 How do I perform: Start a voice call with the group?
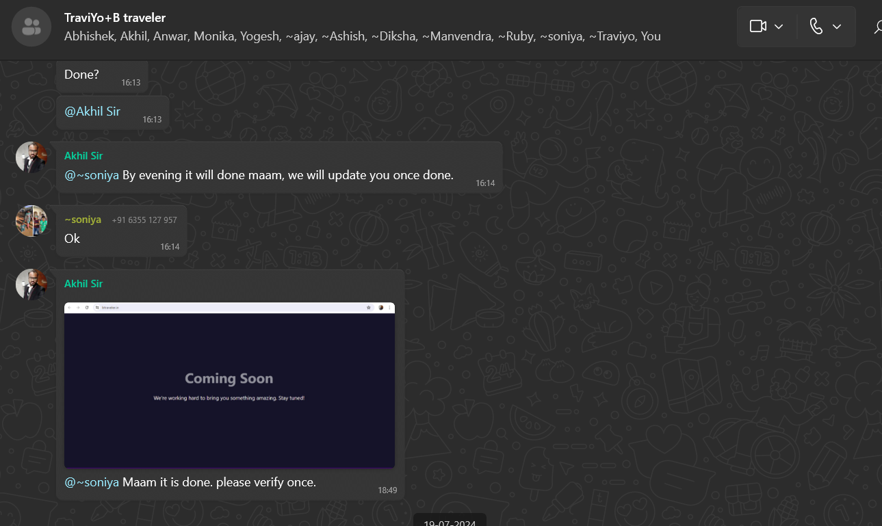[x=816, y=27]
